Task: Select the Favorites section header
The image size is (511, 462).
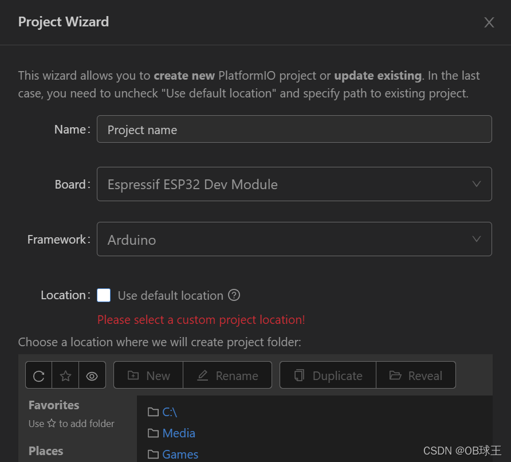Action: tap(53, 405)
